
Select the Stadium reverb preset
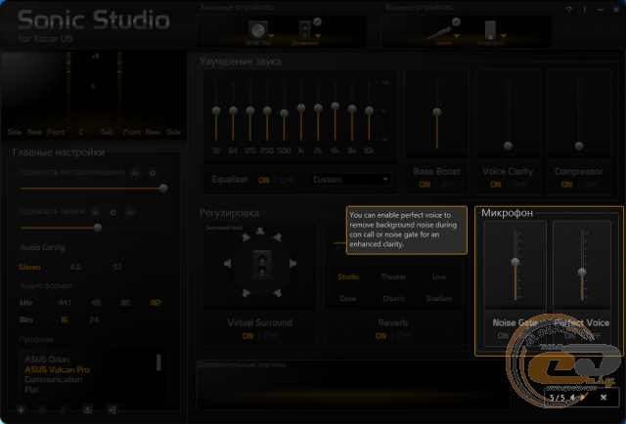point(439,298)
